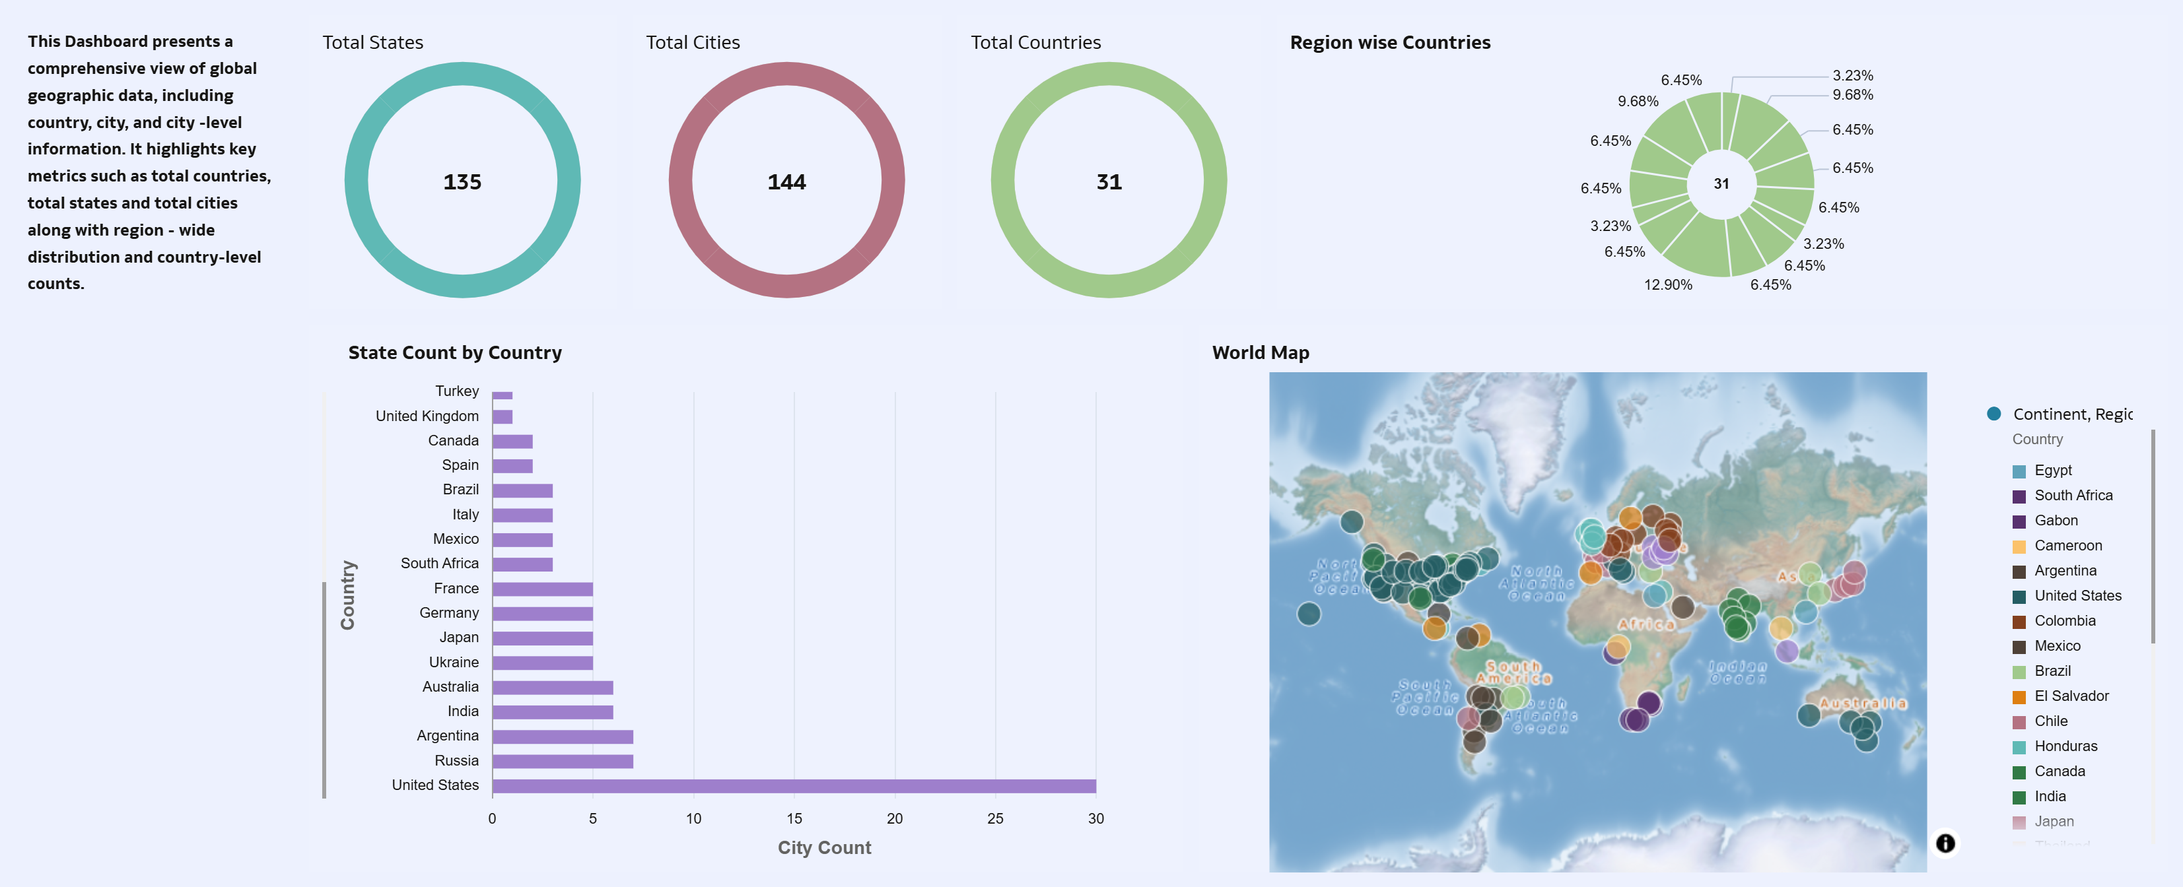The width and height of the screenshot is (2183, 887).
Task: Click the Continent, Region legend circle icon
Action: click(x=1994, y=413)
